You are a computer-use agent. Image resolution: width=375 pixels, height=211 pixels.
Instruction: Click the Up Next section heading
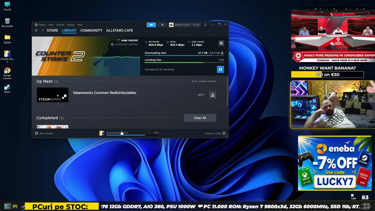click(45, 81)
